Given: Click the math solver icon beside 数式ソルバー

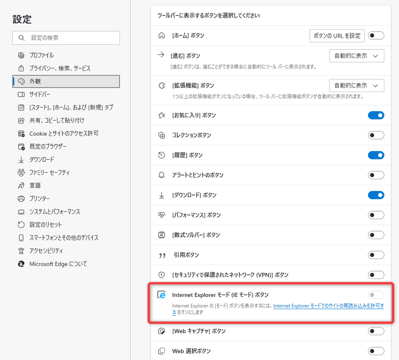Looking at the screenshot, I should pyautogui.click(x=161, y=235).
